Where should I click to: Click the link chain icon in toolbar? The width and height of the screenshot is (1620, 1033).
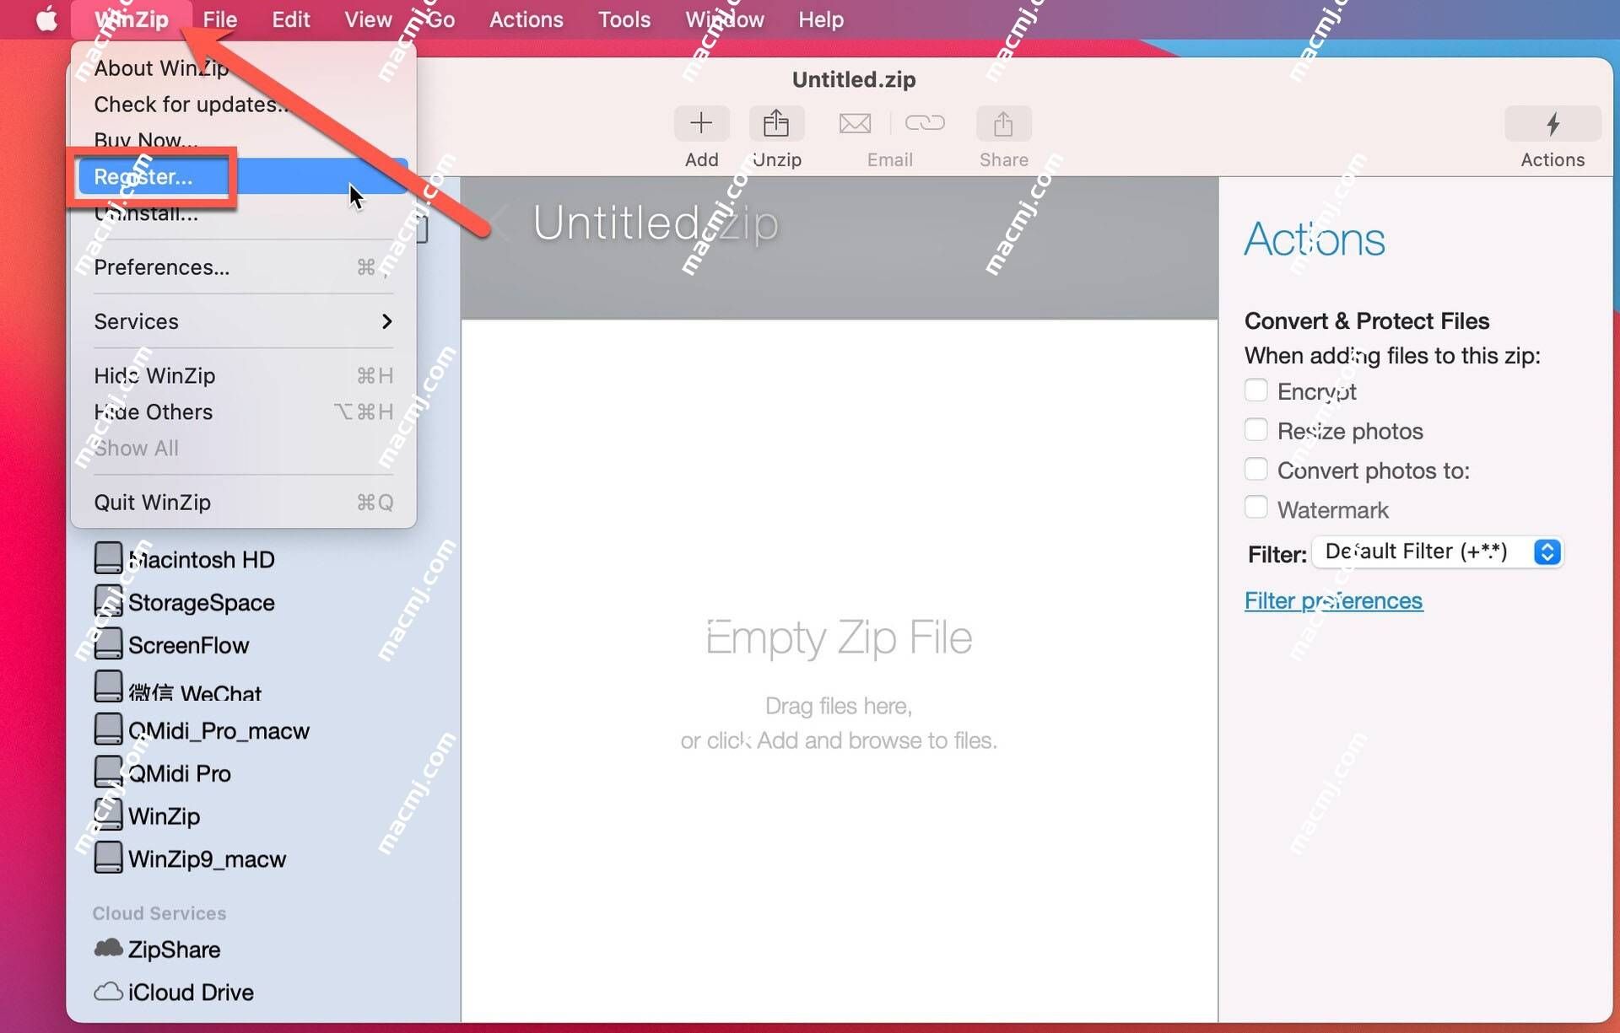pos(925,123)
